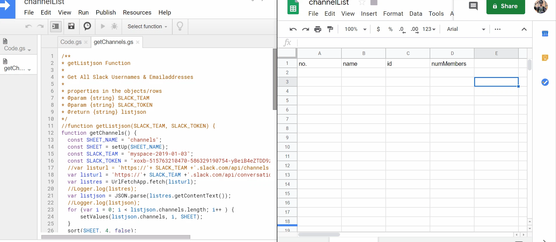Decrease decimal places button
Screen dimensions: 556x242
pyautogui.click(x=402, y=29)
